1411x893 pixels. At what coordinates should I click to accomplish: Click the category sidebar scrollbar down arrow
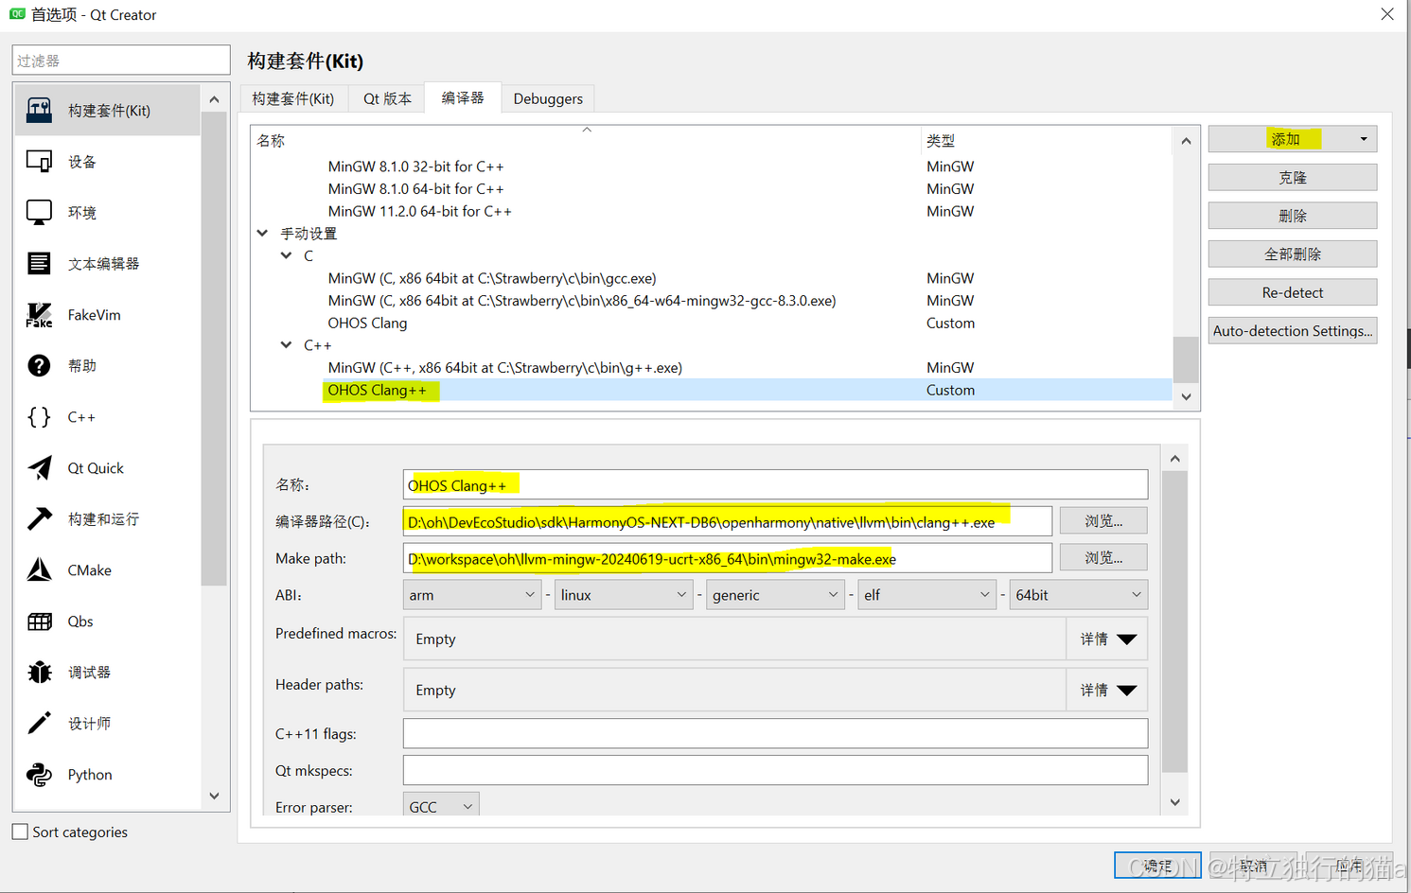point(214,796)
